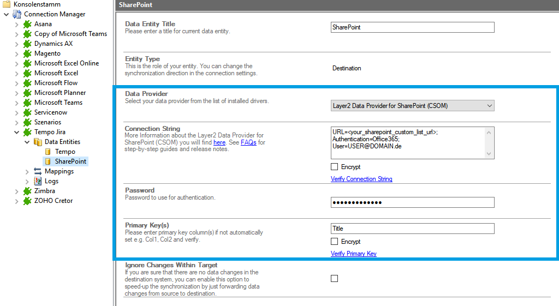The height and width of the screenshot is (306, 559).
Task: Click the Data Entities folder icon
Action: 38,142
